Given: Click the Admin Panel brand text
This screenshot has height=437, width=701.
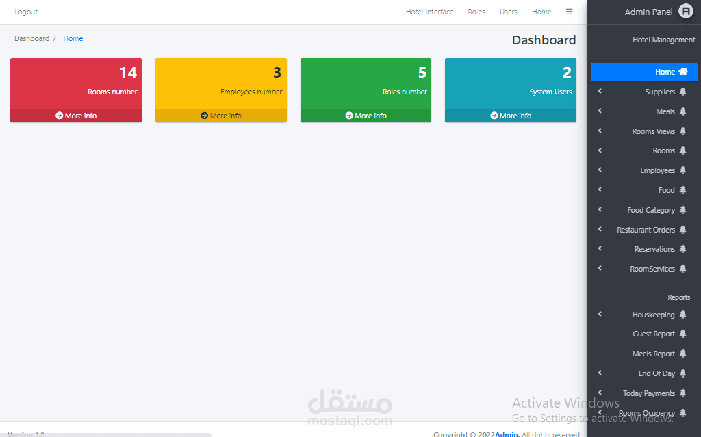Looking at the screenshot, I should [x=648, y=12].
